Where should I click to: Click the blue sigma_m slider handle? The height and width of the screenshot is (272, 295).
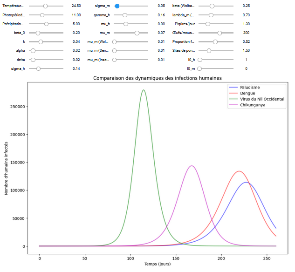[117, 6]
